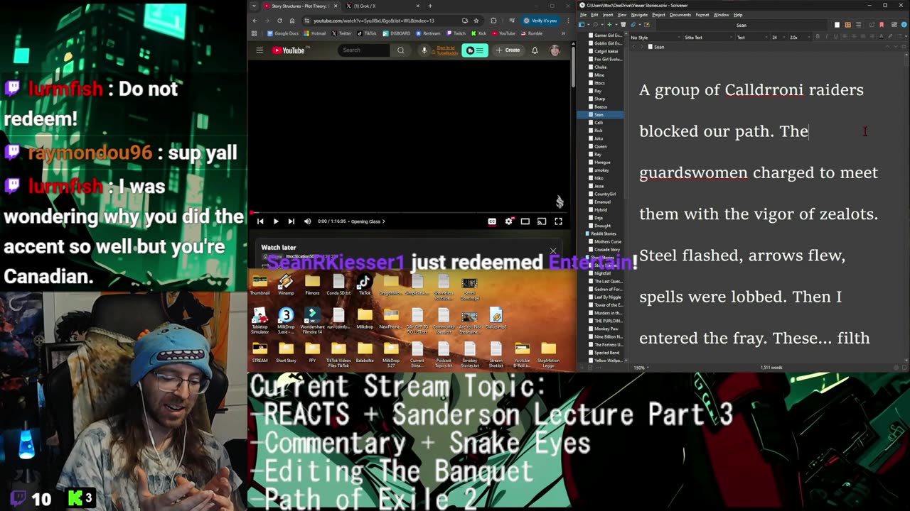Viewport: 910px width, 511px height.
Task: Open YouTube account avatar menu
Action: pyautogui.click(x=555, y=50)
